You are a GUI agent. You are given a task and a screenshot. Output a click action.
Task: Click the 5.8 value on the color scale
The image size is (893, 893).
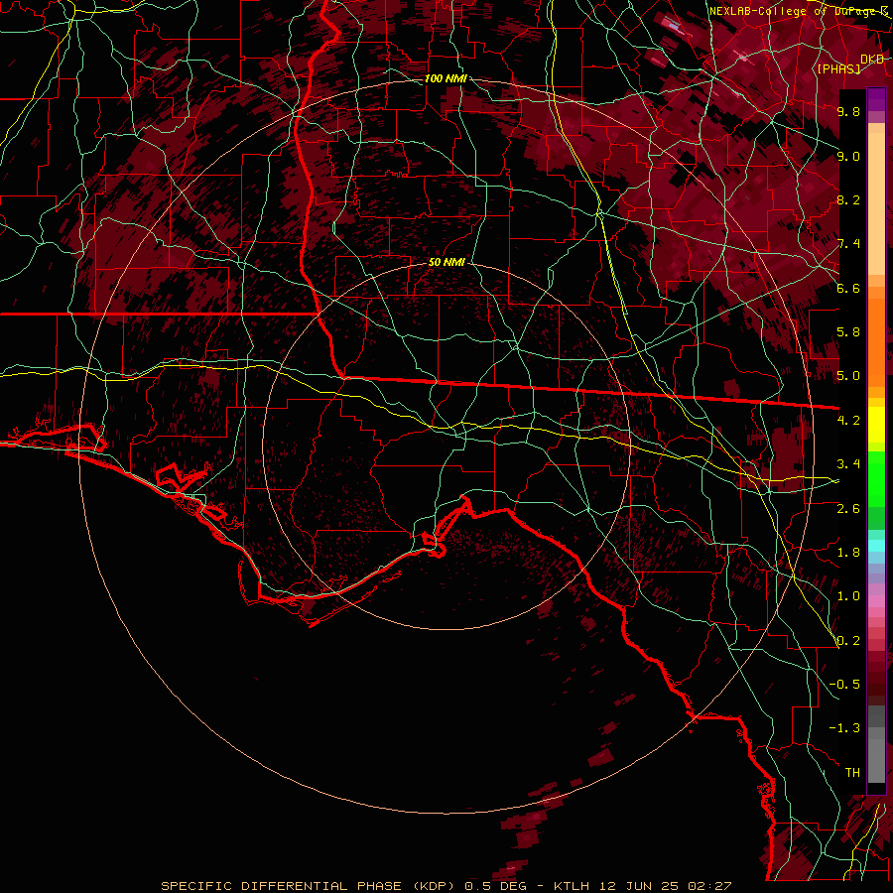pyautogui.click(x=848, y=332)
